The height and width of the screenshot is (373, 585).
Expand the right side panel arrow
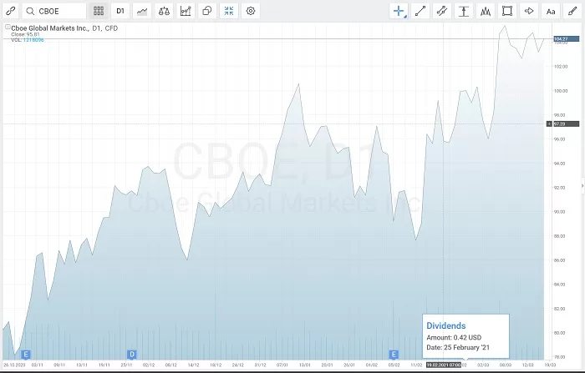pos(582,185)
